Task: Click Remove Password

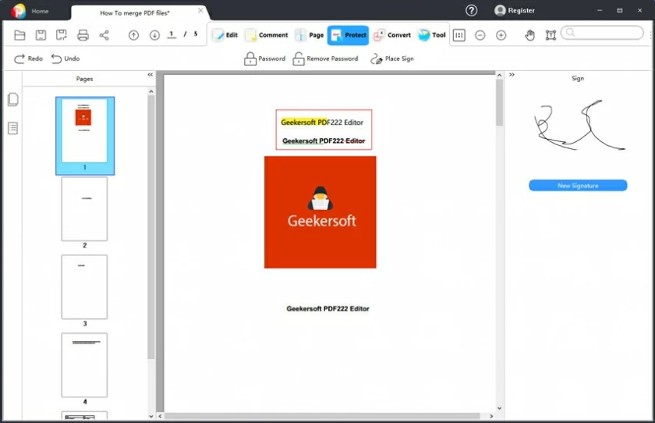Action: point(325,59)
